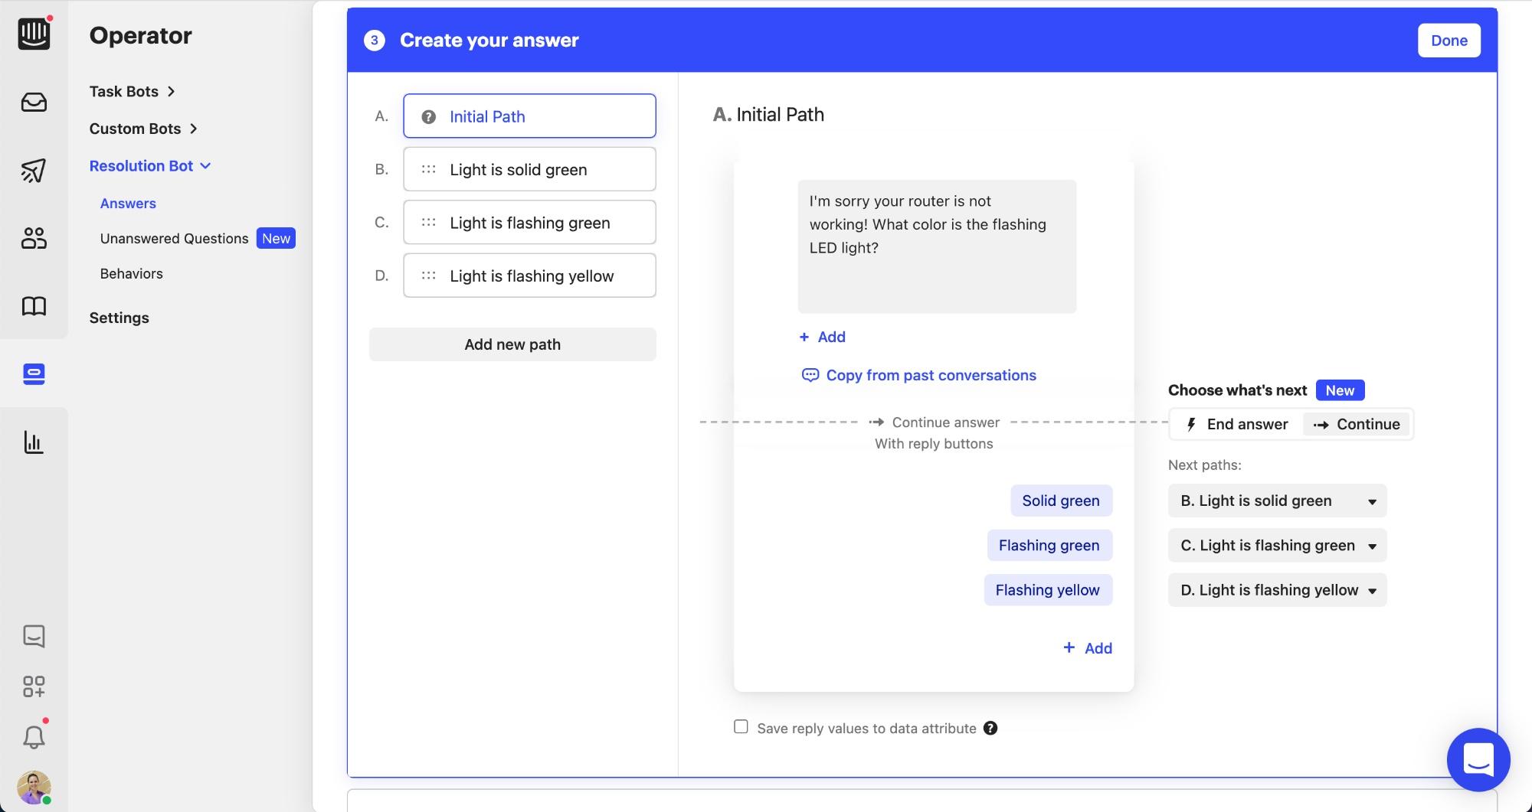
Task: Grab the drag handle of Light is solid green
Action: pos(429,170)
